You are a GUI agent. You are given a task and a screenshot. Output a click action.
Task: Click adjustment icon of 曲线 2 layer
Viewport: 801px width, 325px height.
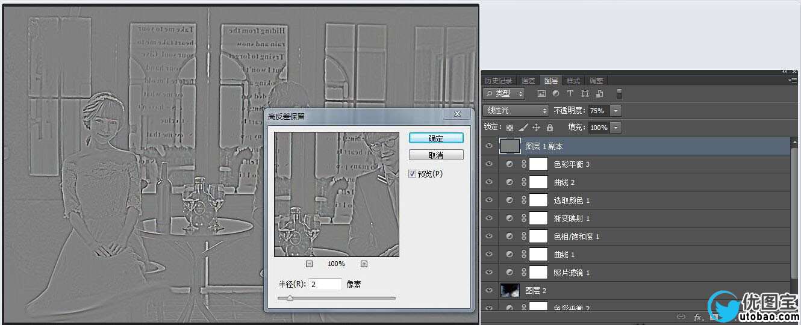510,182
